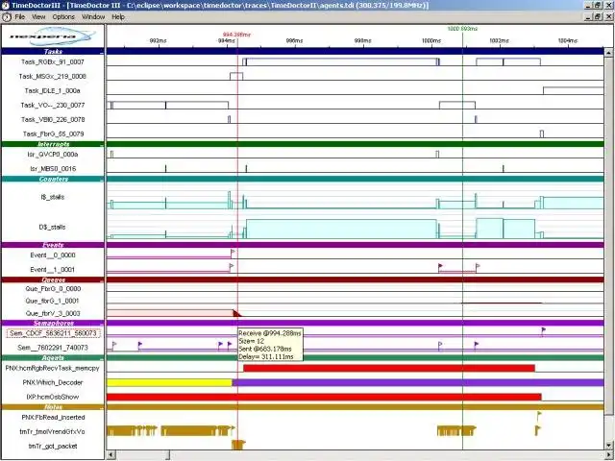Open the Options menu
615x461 pixels.
[x=63, y=17]
